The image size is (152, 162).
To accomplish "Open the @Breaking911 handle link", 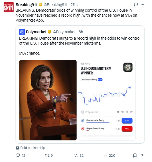I will tap(55, 5).
